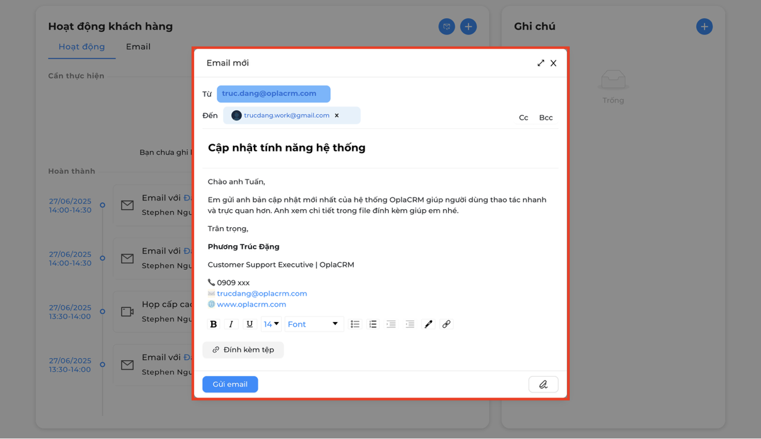
Task: Select the Hoàn thành section heading
Action: point(71,171)
